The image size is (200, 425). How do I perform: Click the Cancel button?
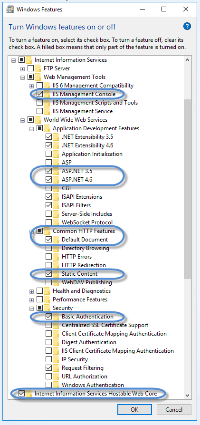pos(174,410)
